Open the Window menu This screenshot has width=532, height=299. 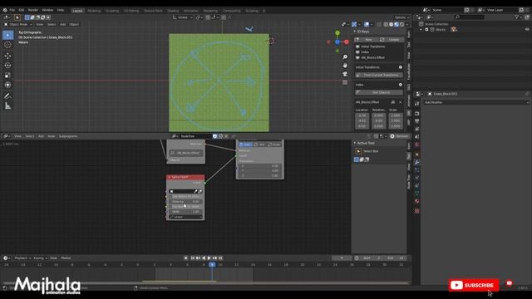(x=47, y=10)
